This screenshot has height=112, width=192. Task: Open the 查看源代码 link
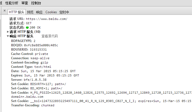pyautogui.click(x=49, y=36)
